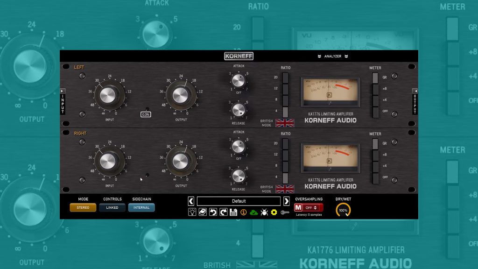The width and height of the screenshot is (478, 269).
Task: Click the LEFT channel OUTPUT knob
Action: pyautogui.click(x=181, y=95)
